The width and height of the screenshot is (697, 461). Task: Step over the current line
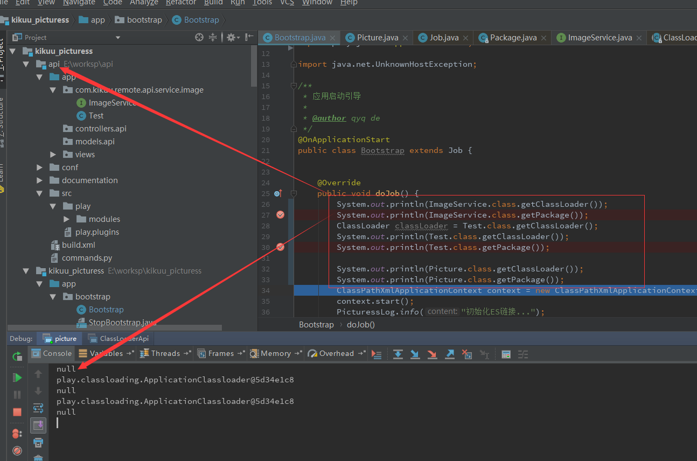click(398, 354)
